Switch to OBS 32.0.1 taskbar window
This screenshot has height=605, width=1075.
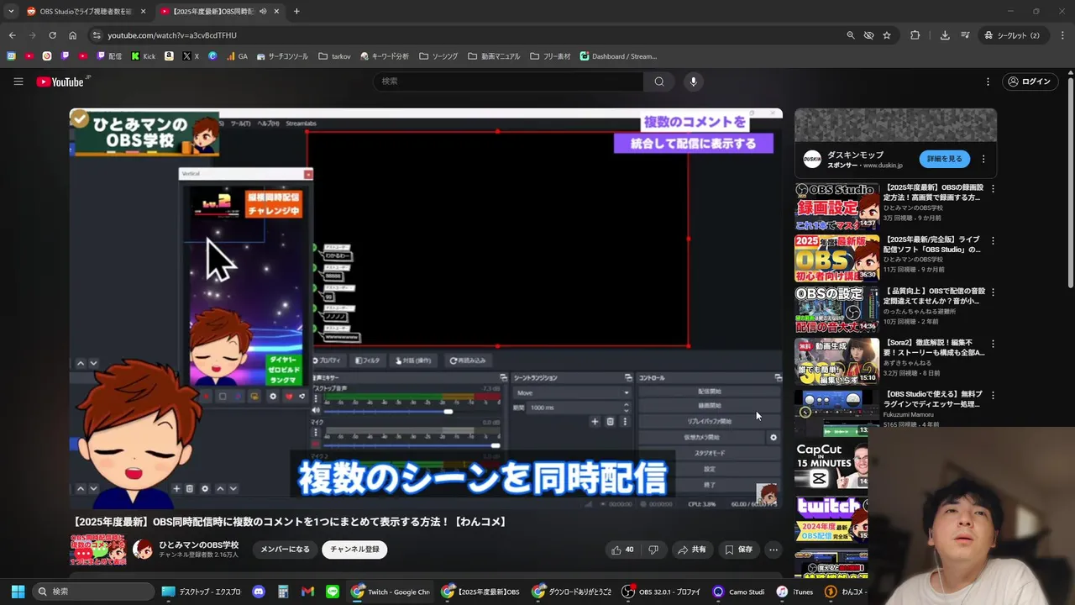(x=661, y=592)
